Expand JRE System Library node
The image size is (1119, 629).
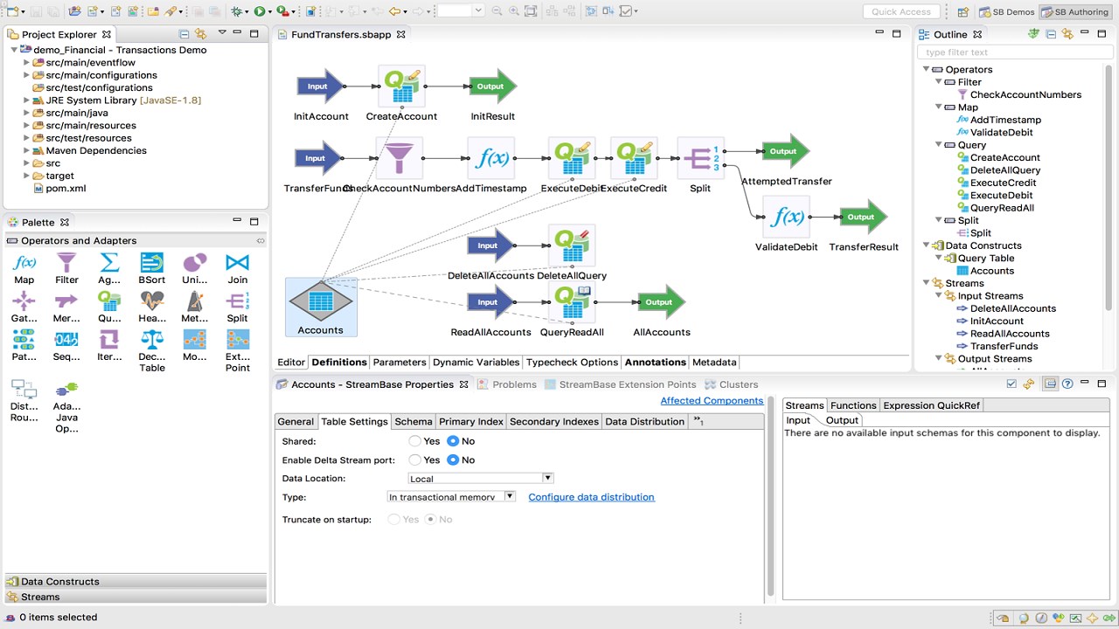pyautogui.click(x=27, y=100)
